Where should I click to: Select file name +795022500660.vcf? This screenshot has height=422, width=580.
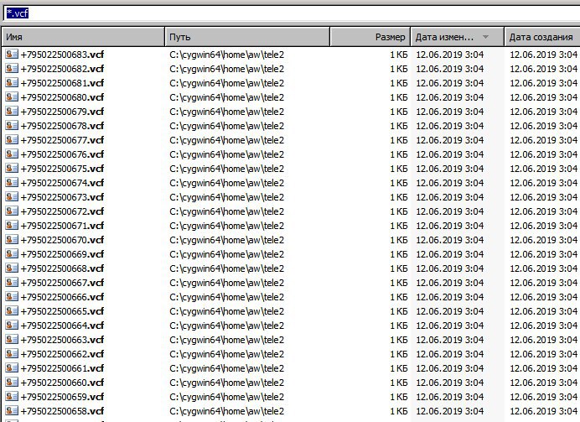pyautogui.click(x=62, y=383)
